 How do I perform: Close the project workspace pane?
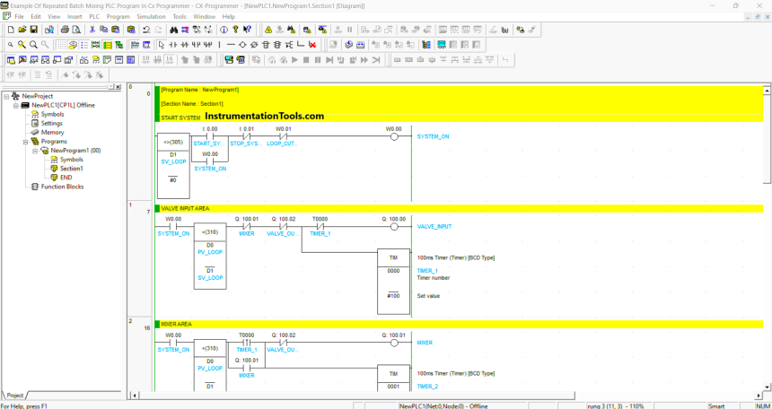(118, 87)
